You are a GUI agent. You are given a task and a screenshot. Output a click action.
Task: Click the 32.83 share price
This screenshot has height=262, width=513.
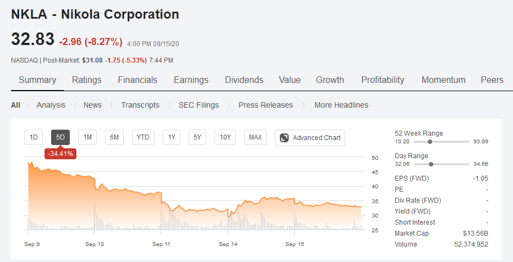tap(33, 39)
